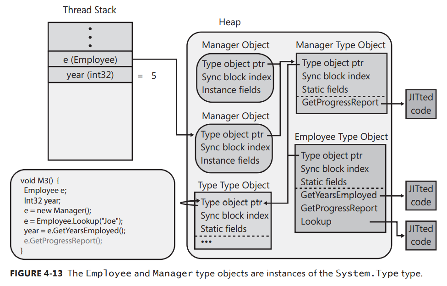Click the 'Heap' label above the diagram
Image resolution: width=447 pixels, height=286 pixels.
point(229,22)
